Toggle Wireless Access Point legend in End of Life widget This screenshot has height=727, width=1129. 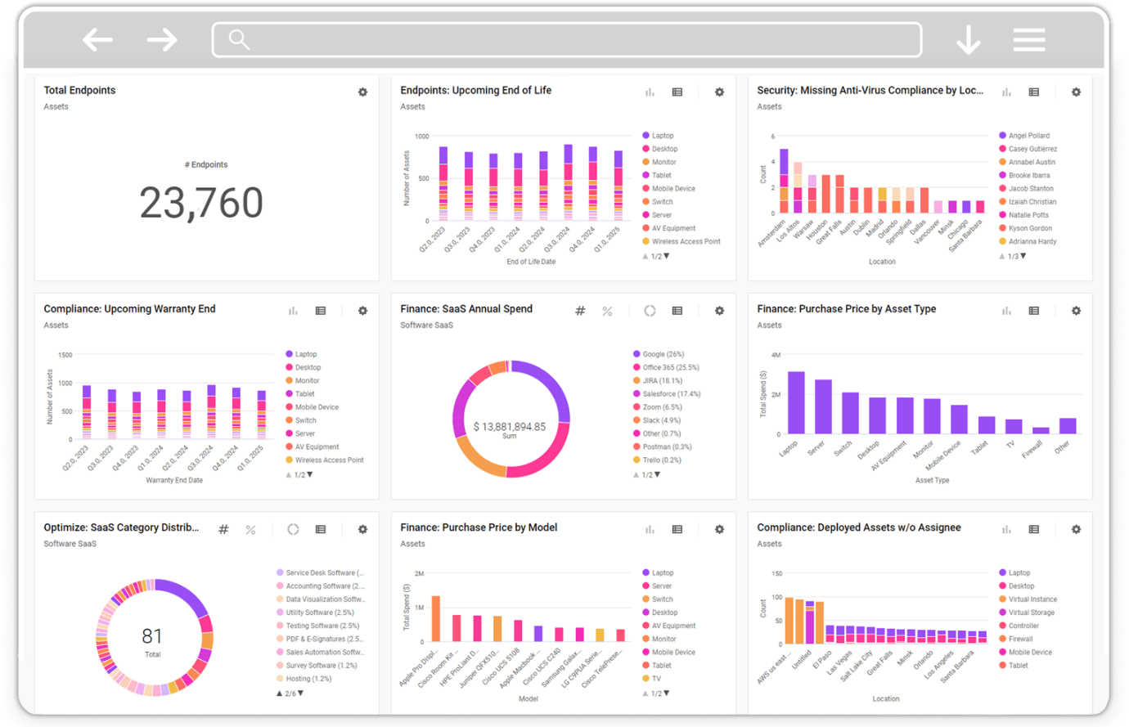click(x=681, y=241)
